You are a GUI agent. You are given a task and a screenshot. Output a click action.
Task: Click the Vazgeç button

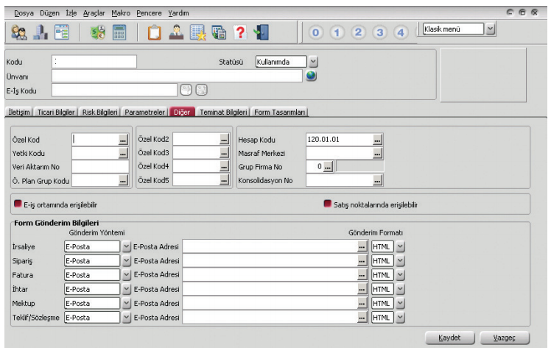point(505,337)
